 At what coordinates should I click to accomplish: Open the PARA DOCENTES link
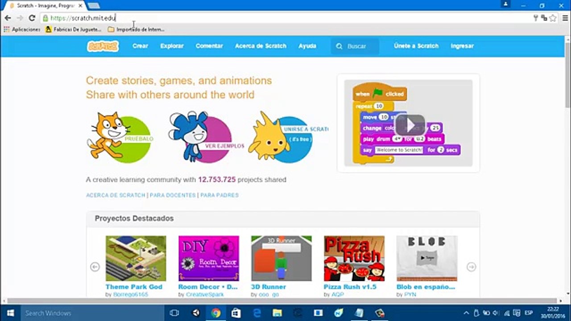click(x=173, y=195)
